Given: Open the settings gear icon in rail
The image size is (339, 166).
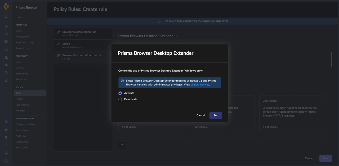Looking at the screenshot, I should pyautogui.click(x=6, y=81).
